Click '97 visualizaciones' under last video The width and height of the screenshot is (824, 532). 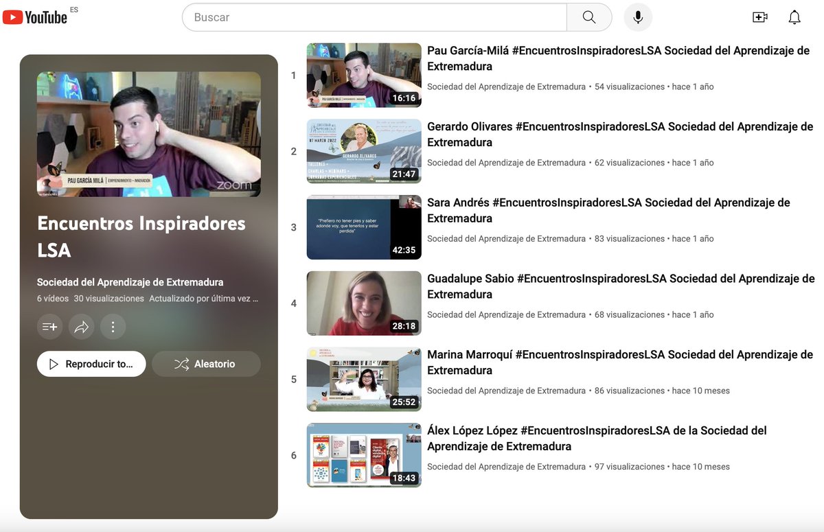630,467
